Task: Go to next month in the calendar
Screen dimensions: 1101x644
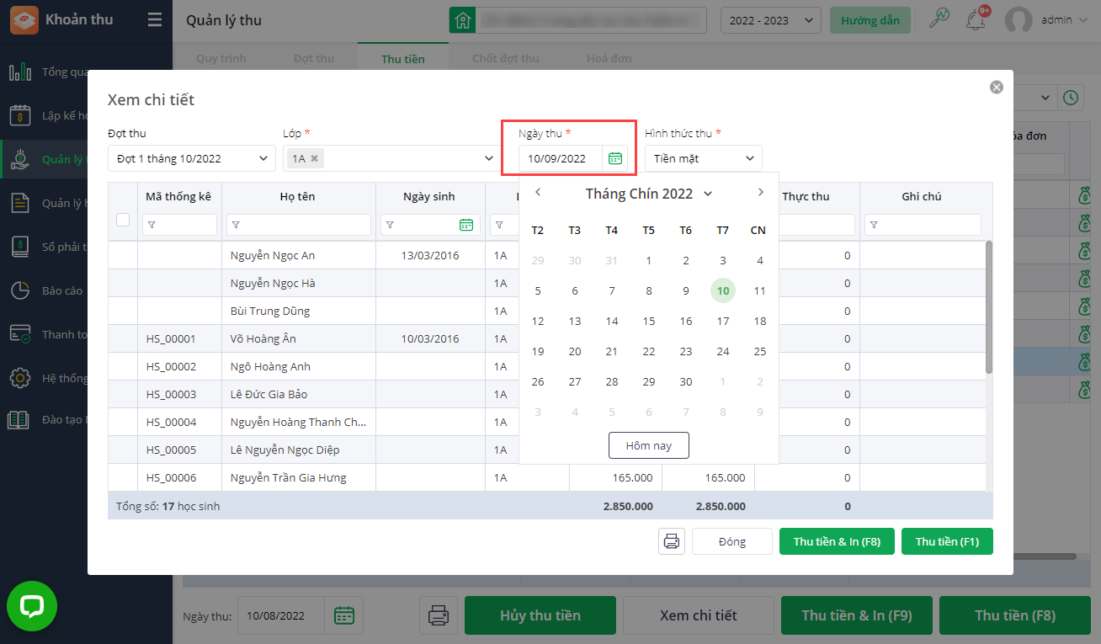Action: [760, 193]
